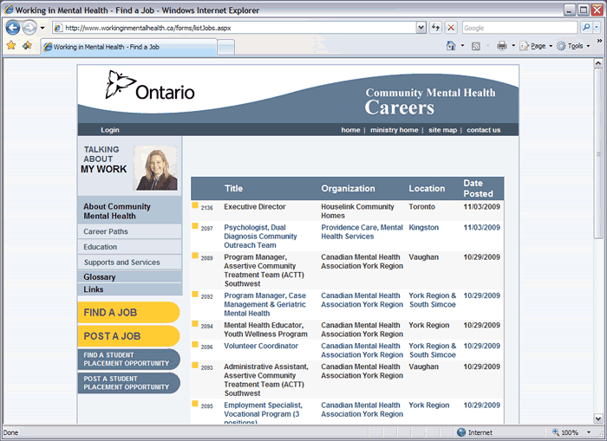Screen dimensions: 607x441
Task: Click the FIND A JOB button
Action: (x=128, y=312)
